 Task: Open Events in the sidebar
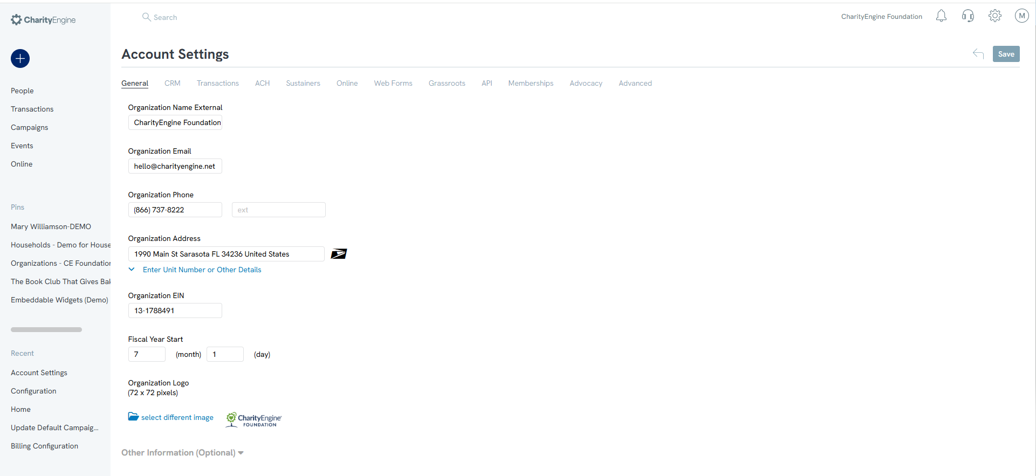(22, 146)
